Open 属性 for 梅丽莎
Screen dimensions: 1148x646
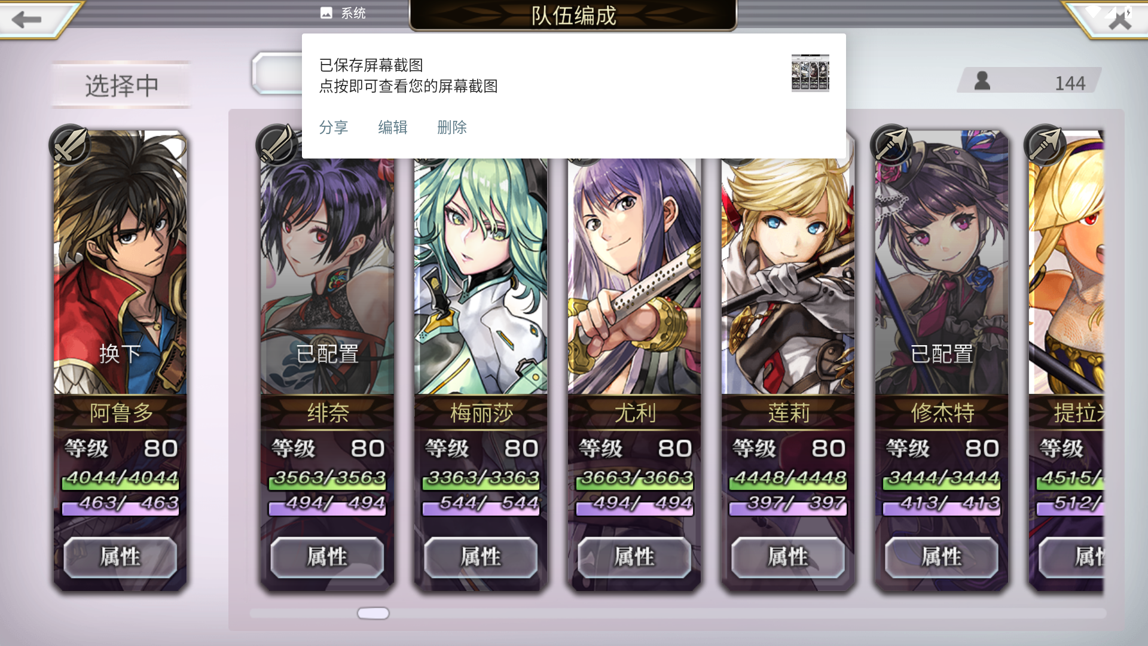481,557
